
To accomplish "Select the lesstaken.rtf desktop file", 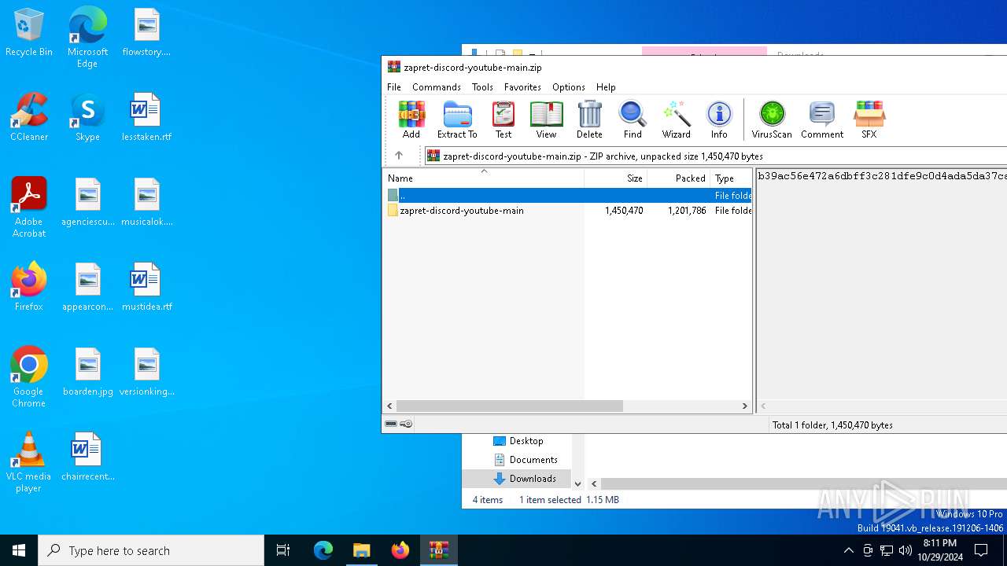I will pos(146,118).
